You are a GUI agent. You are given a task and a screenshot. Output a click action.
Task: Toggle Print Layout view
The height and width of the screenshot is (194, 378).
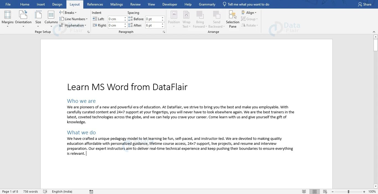pos(314,191)
